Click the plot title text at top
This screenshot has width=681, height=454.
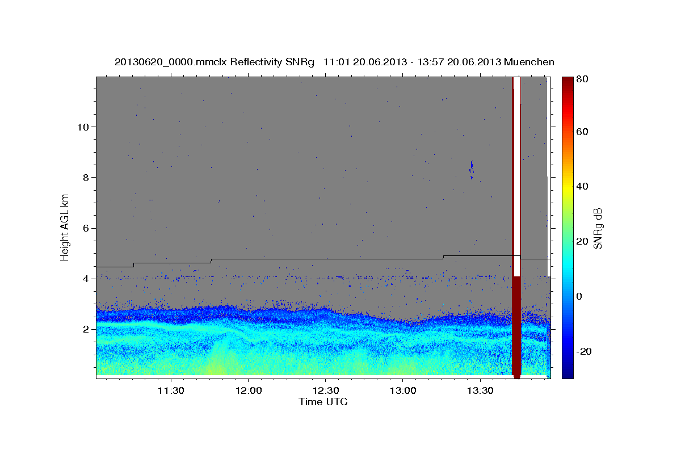point(334,62)
